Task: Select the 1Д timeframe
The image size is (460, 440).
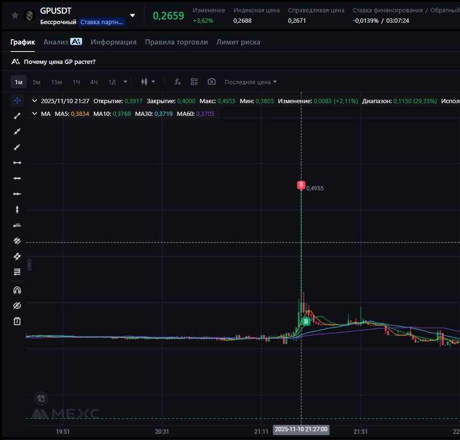Action: (x=112, y=82)
